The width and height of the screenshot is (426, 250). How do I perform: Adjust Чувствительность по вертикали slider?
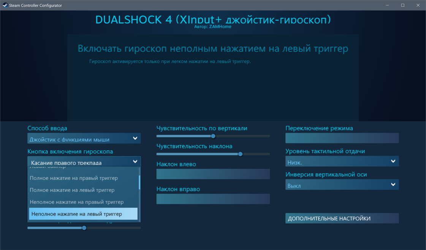(213, 136)
